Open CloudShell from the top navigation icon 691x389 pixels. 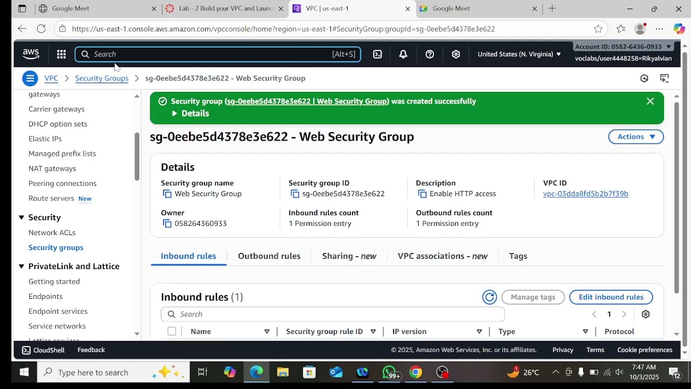377,54
